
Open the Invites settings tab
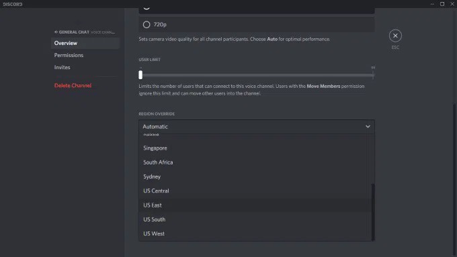click(x=85, y=67)
